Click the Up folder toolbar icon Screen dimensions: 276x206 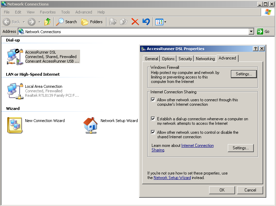pos(48,22)
